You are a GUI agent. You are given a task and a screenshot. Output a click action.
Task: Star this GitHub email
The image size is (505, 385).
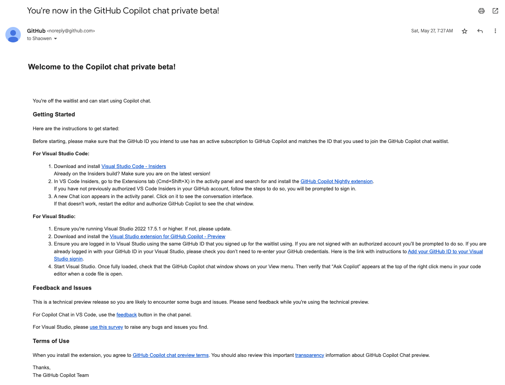tap(465, 31)
